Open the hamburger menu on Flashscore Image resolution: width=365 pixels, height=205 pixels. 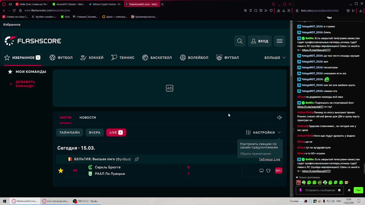point(279,41)
